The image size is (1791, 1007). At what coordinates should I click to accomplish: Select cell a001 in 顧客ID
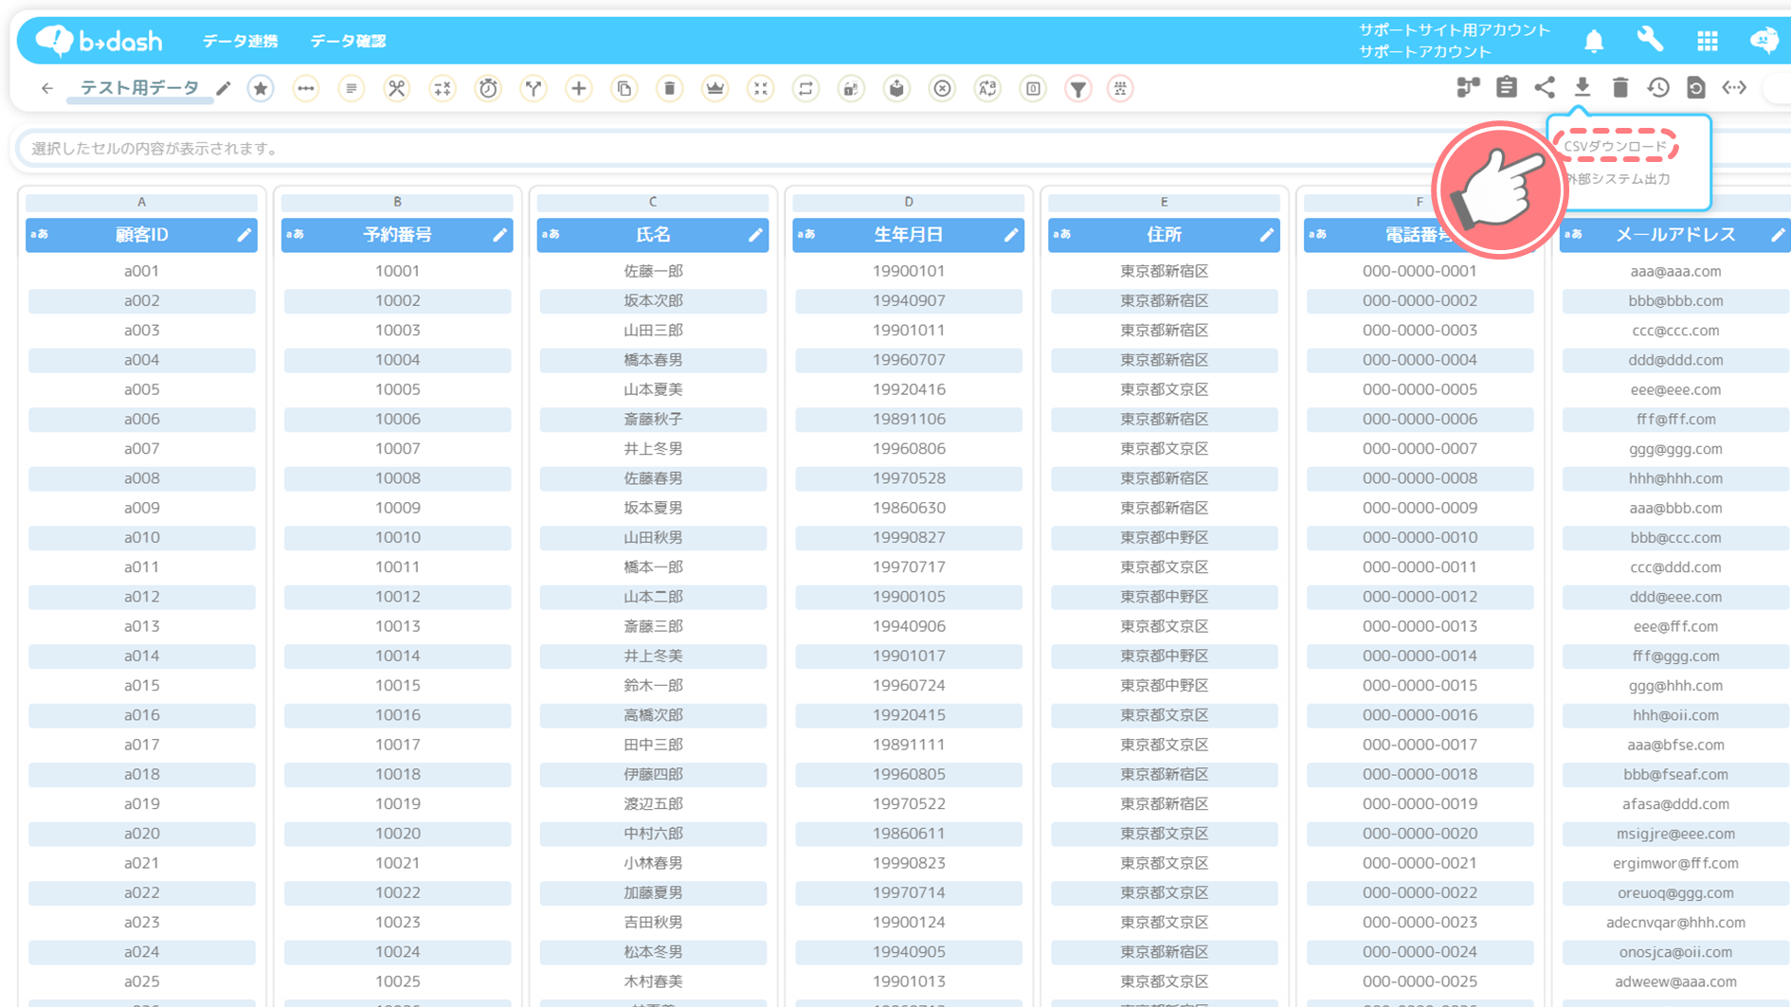point(141,271)
